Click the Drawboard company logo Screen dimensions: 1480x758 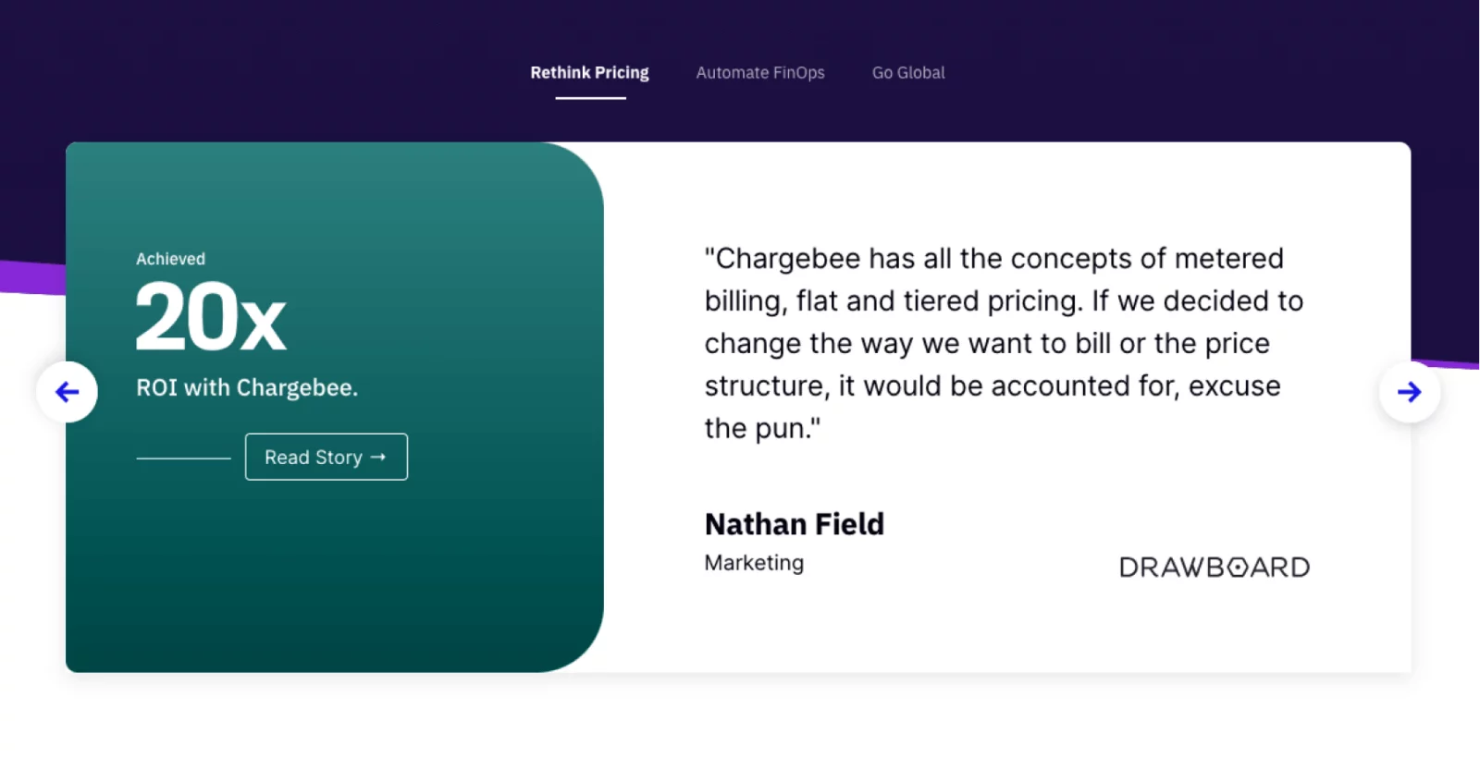pos(1214,567)
